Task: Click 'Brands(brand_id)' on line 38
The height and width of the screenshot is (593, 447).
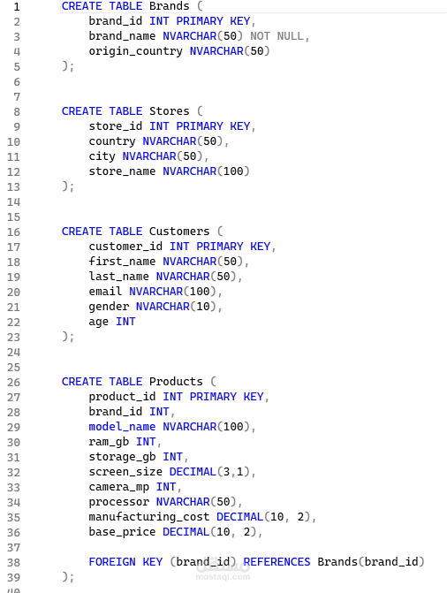Action: pos(371,562)
